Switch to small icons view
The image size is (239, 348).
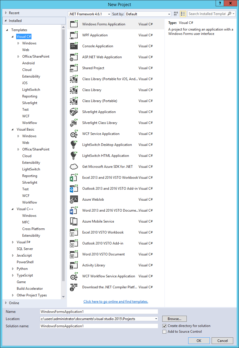176,14
